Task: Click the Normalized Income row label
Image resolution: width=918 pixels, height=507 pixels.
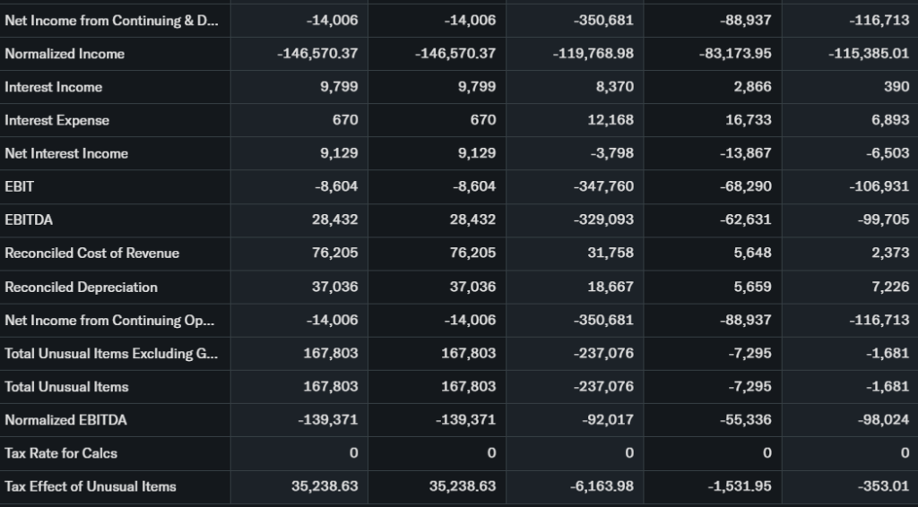Action: (x=65, y=54)
